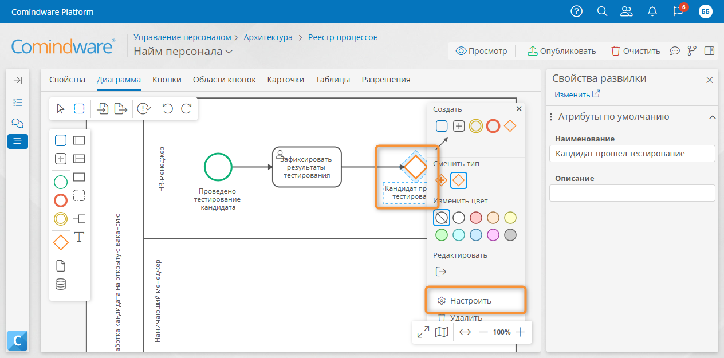Pick the blue task rectangle in the shape palette
The width and height of the screenshot is (724, 358).
click(61, 140)
